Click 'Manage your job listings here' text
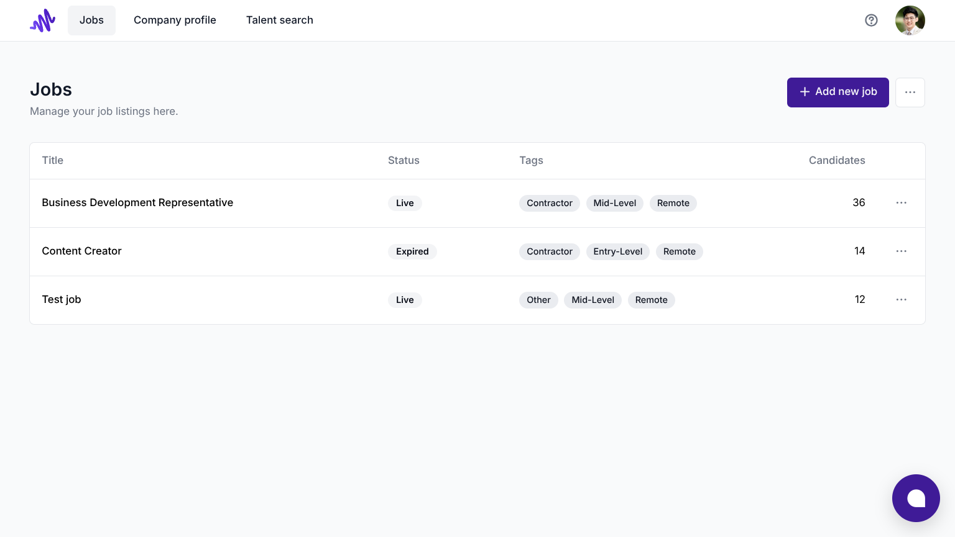This screenshot has width=955, height=537. point(104,112)
